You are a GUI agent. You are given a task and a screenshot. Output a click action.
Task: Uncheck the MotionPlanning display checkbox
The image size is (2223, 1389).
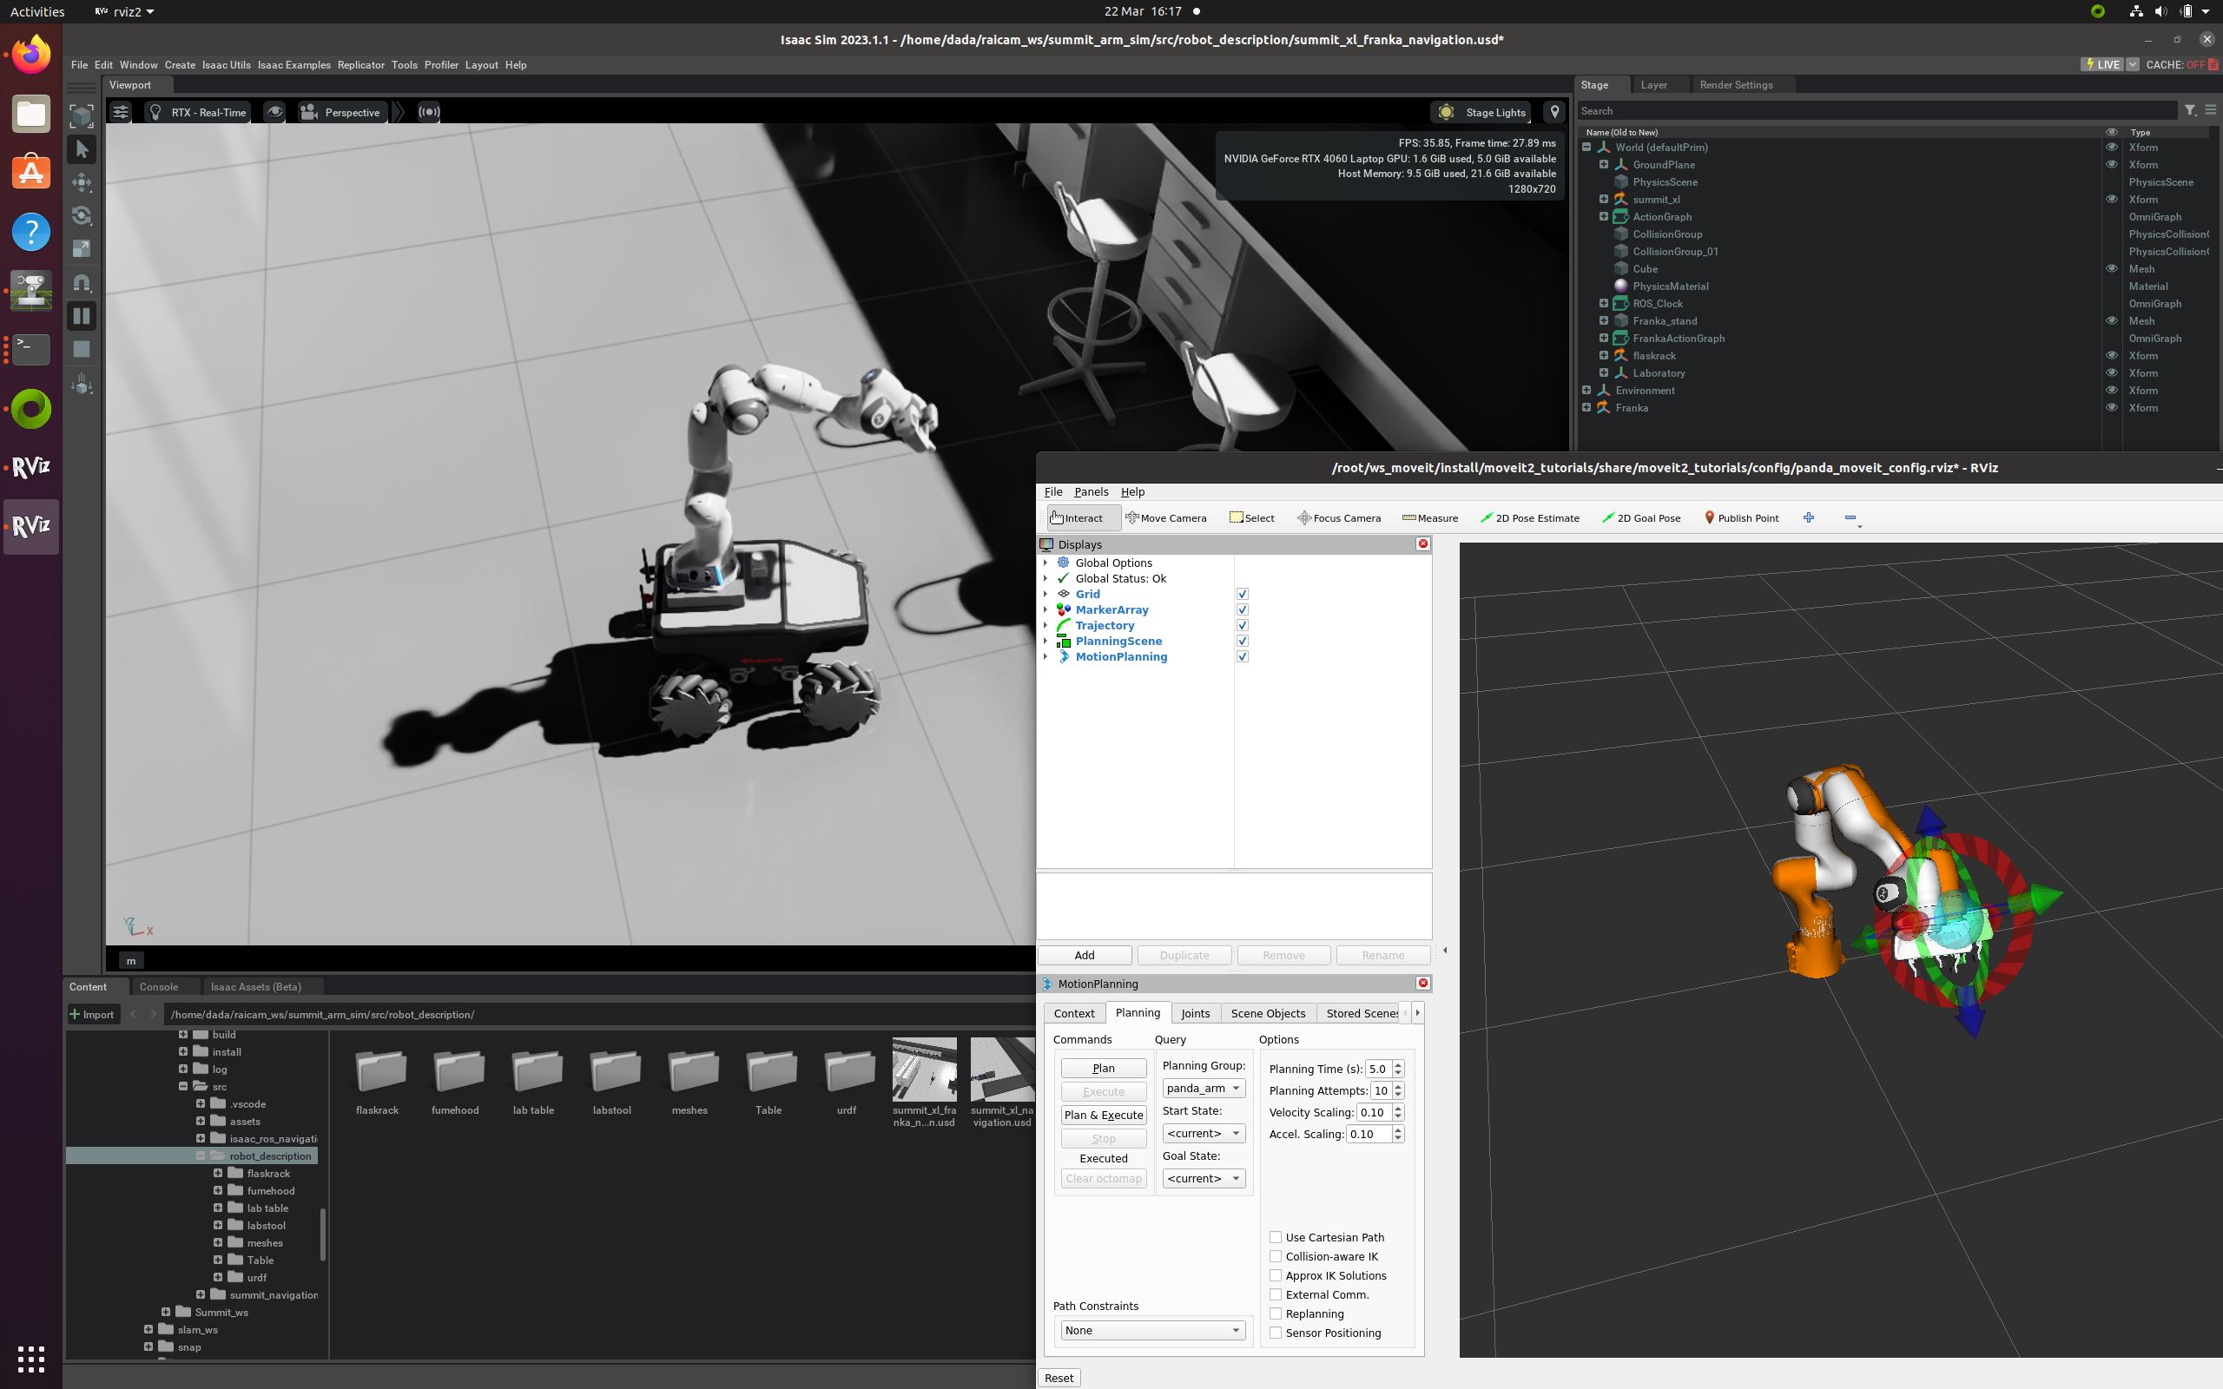(1242, 657)
